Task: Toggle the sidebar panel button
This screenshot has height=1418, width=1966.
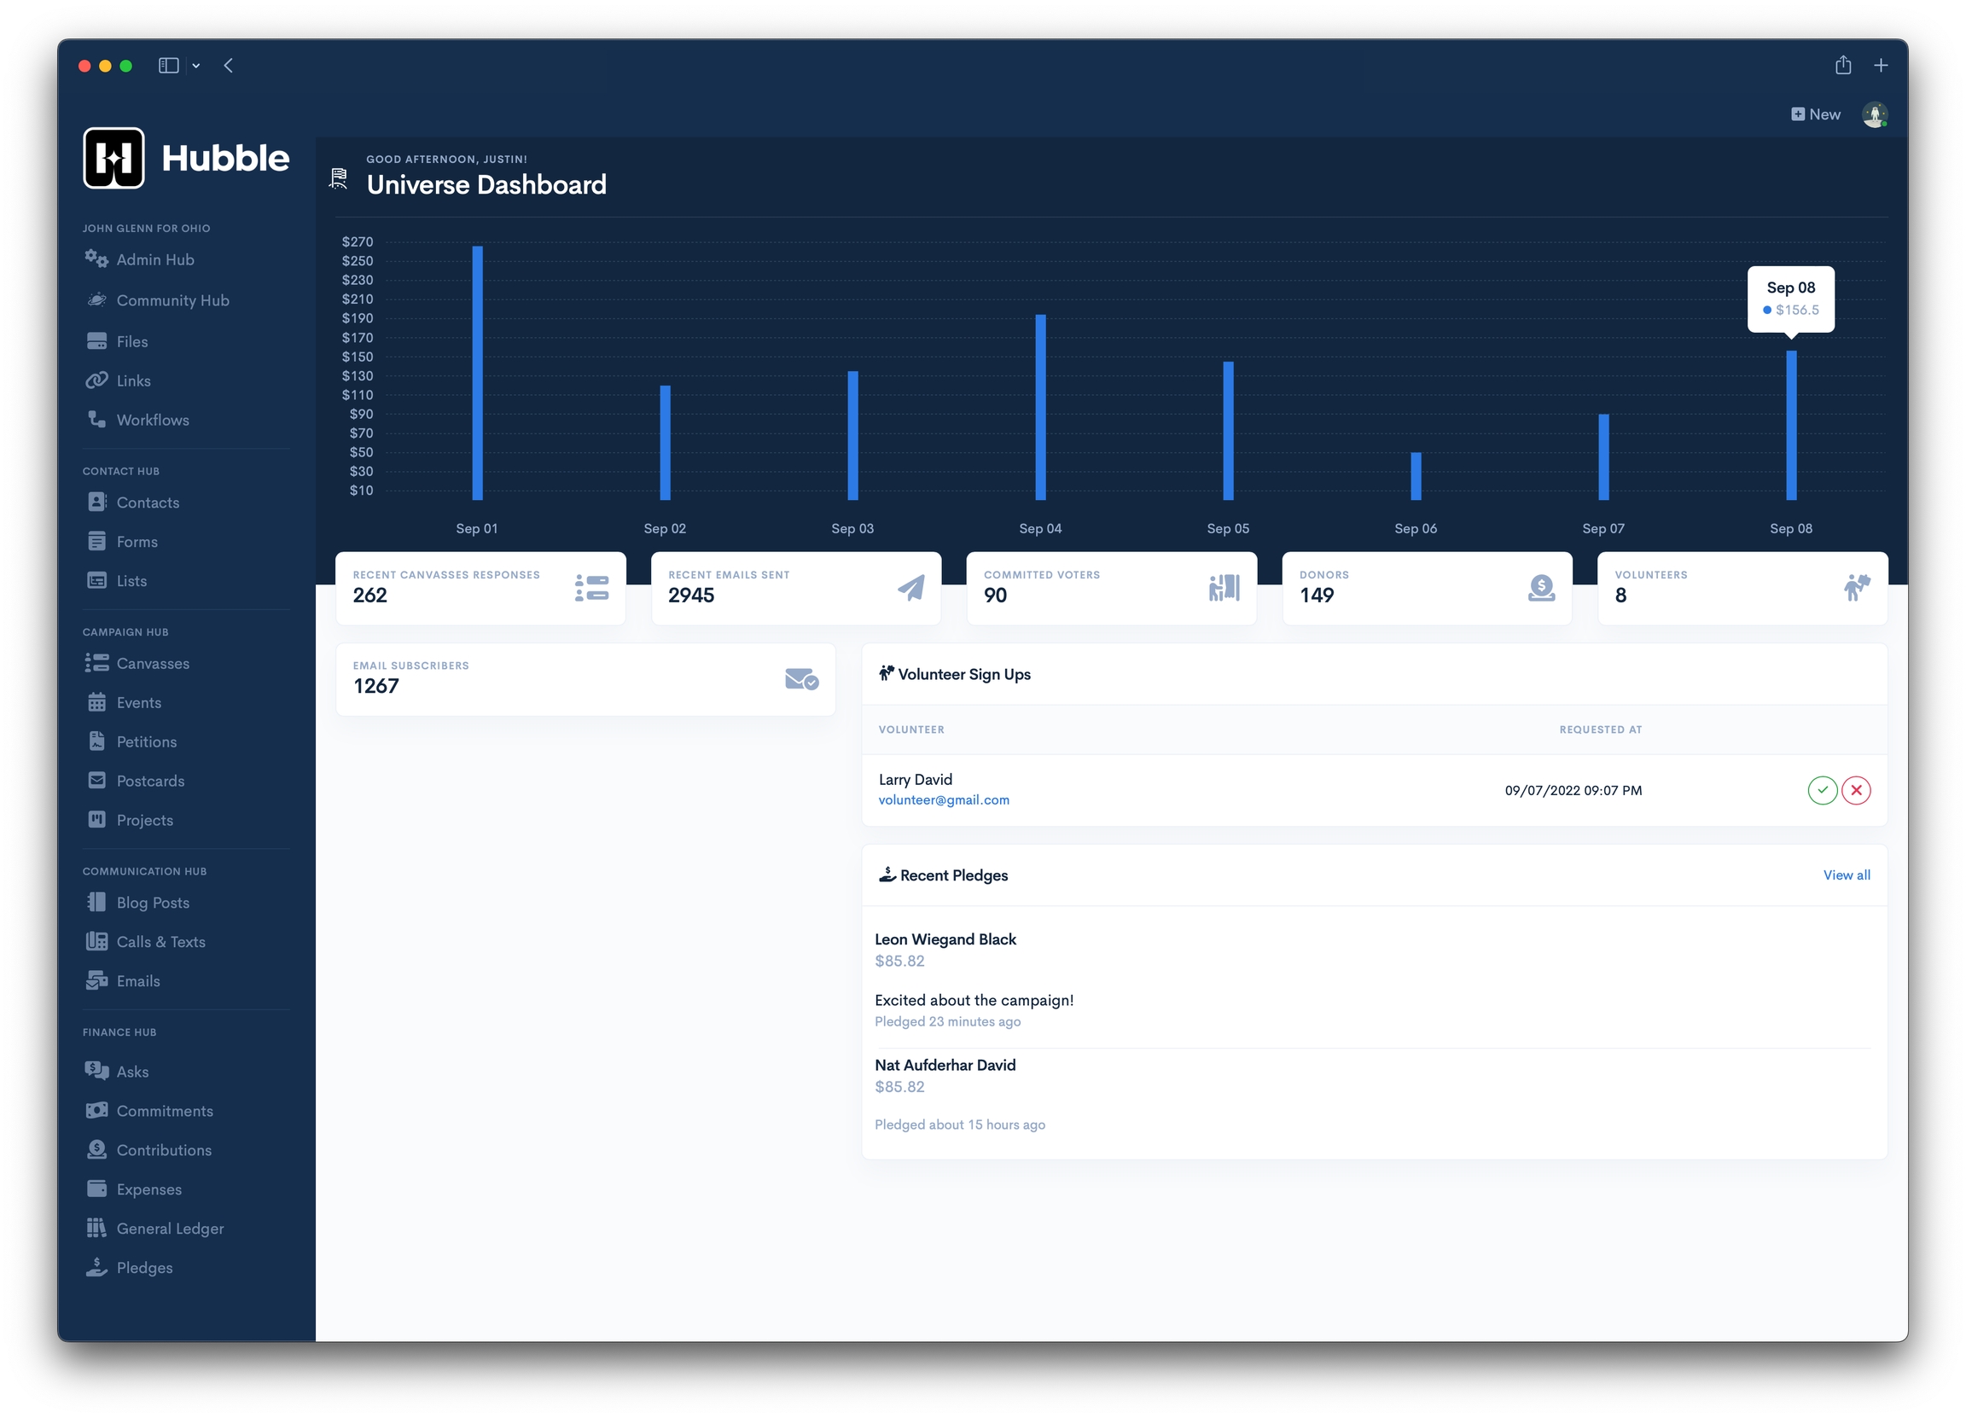Action: [x=168, y=66]
